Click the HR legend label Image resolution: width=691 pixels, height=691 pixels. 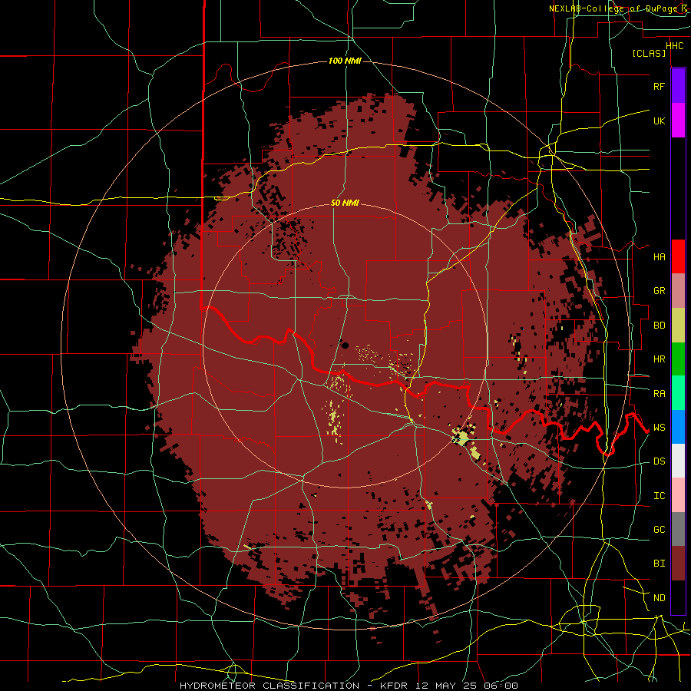tap(659, 359)
